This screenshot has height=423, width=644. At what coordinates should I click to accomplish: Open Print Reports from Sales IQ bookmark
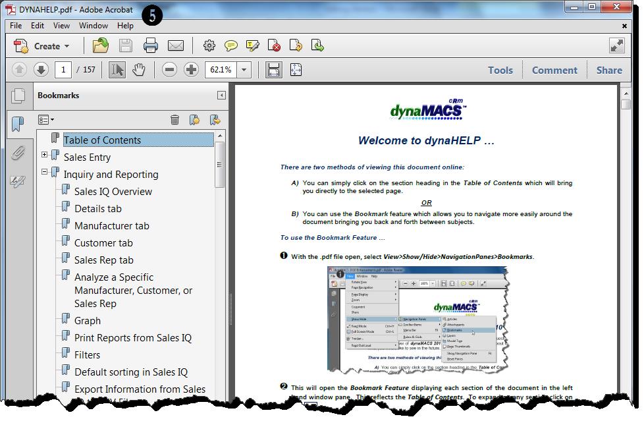pos(133,338)
